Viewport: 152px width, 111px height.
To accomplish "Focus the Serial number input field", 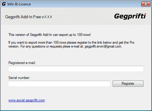I will pyautogui.click(x=59, y=84).
